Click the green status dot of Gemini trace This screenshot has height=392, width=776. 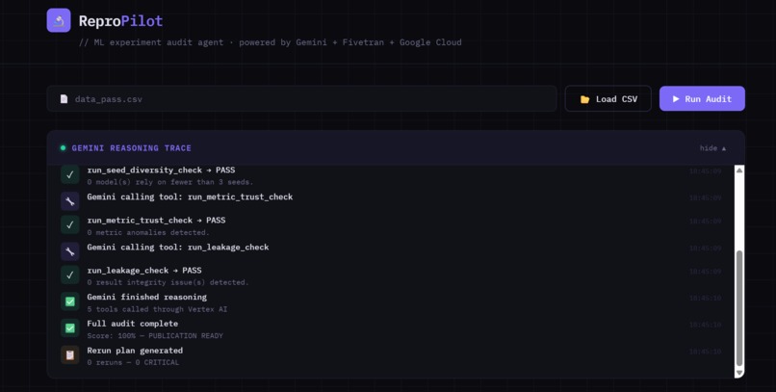pos(63,148)
